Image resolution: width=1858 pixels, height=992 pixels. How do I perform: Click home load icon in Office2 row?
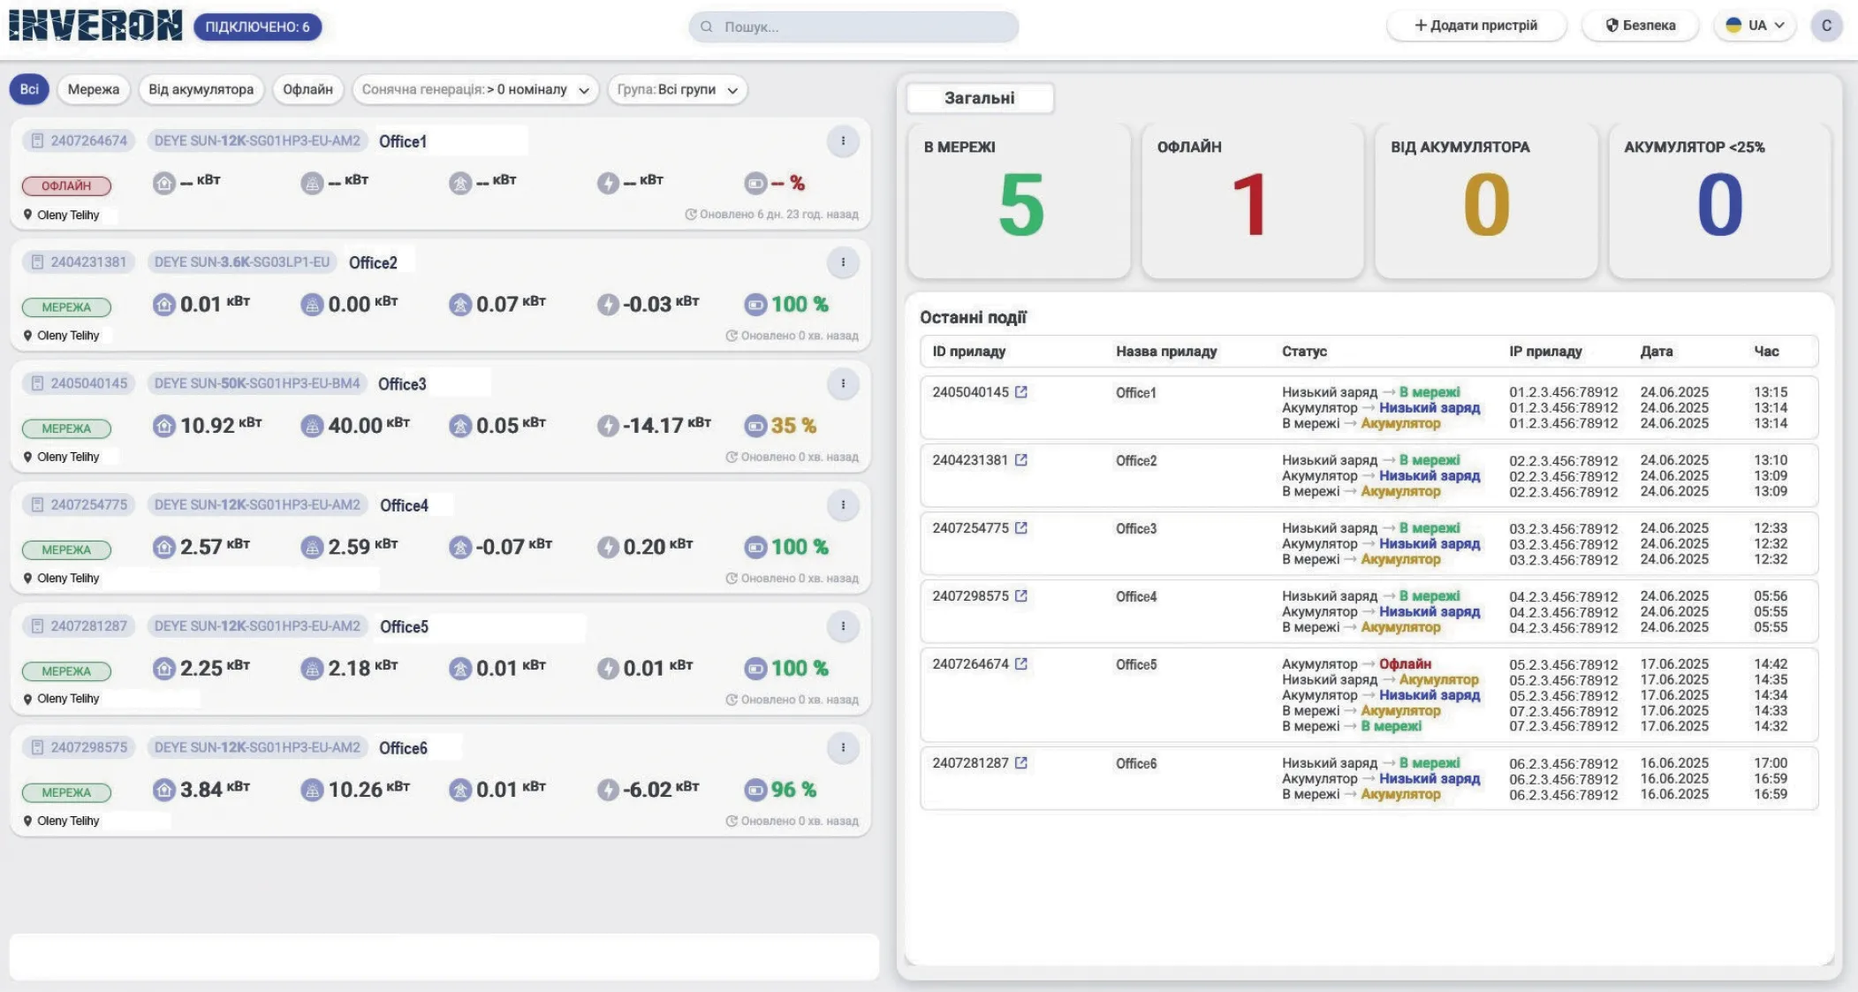click(163, 305)
